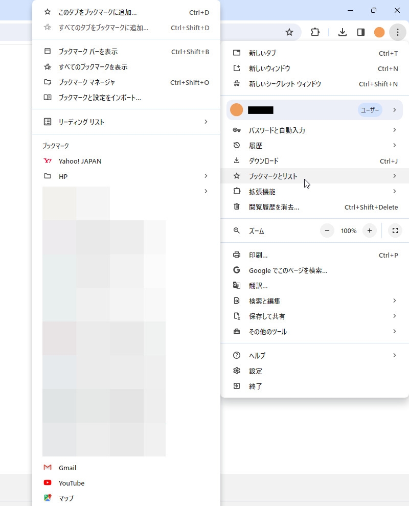
Task: Click the orange profile avatar in toolbar
Action: pyautogui.click(x=379, y=33)
